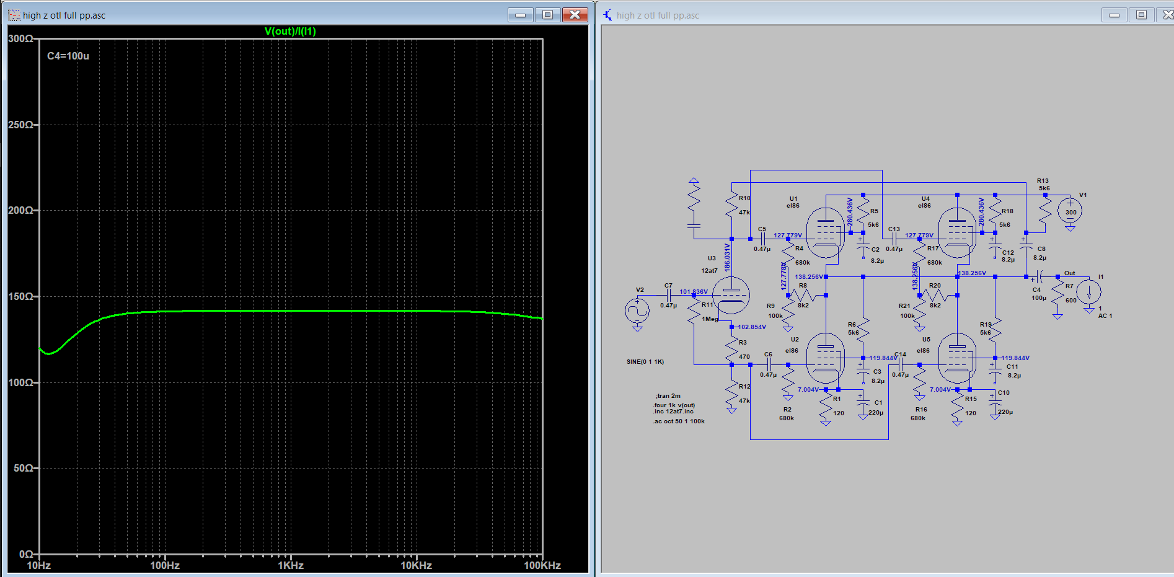Click the 186.031V voltage label
1174x577 pixels.
[x=728, y=258]
